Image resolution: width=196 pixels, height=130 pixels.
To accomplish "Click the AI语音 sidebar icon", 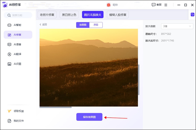I will (9, 44).
